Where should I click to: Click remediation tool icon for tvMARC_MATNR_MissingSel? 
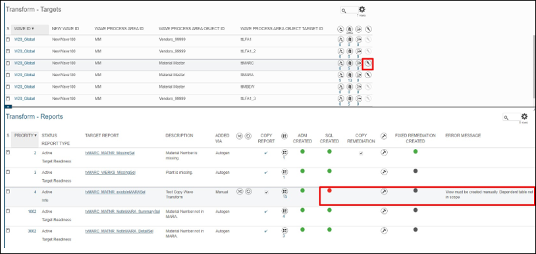[x=385, y=152]
